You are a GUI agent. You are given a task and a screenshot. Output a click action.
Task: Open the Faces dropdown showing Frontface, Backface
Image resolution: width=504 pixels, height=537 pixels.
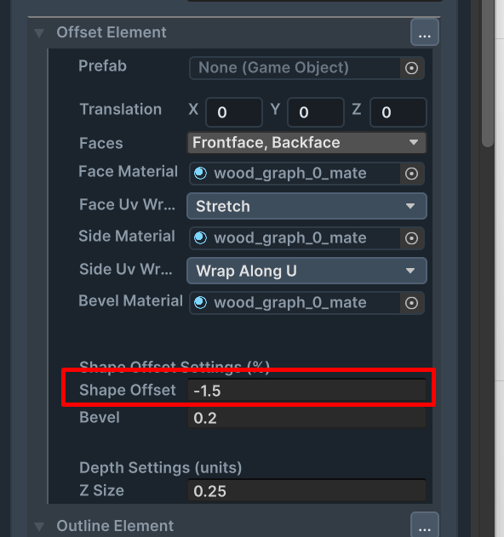point(306,143)
